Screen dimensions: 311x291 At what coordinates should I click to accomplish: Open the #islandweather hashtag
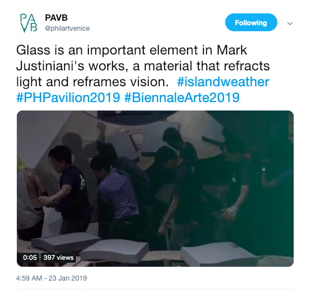[x=223, y=82]
